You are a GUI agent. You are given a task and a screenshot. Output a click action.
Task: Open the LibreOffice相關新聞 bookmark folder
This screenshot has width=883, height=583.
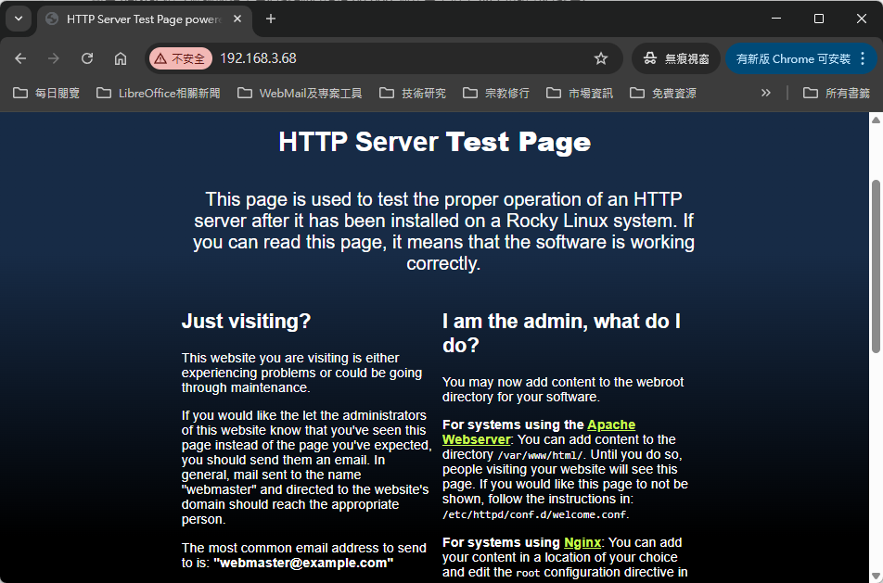click(159, 93)
